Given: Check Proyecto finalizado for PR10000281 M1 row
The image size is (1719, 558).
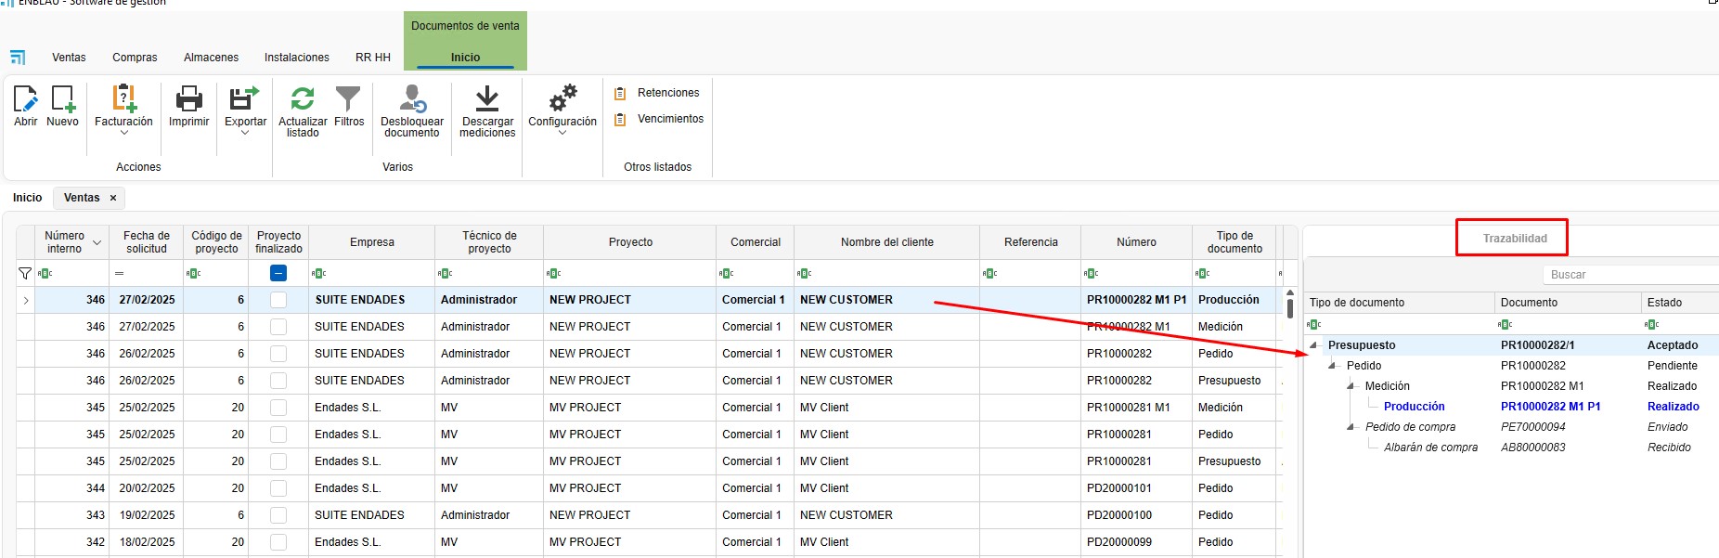Looking at the screenshot, I should 278,408.
